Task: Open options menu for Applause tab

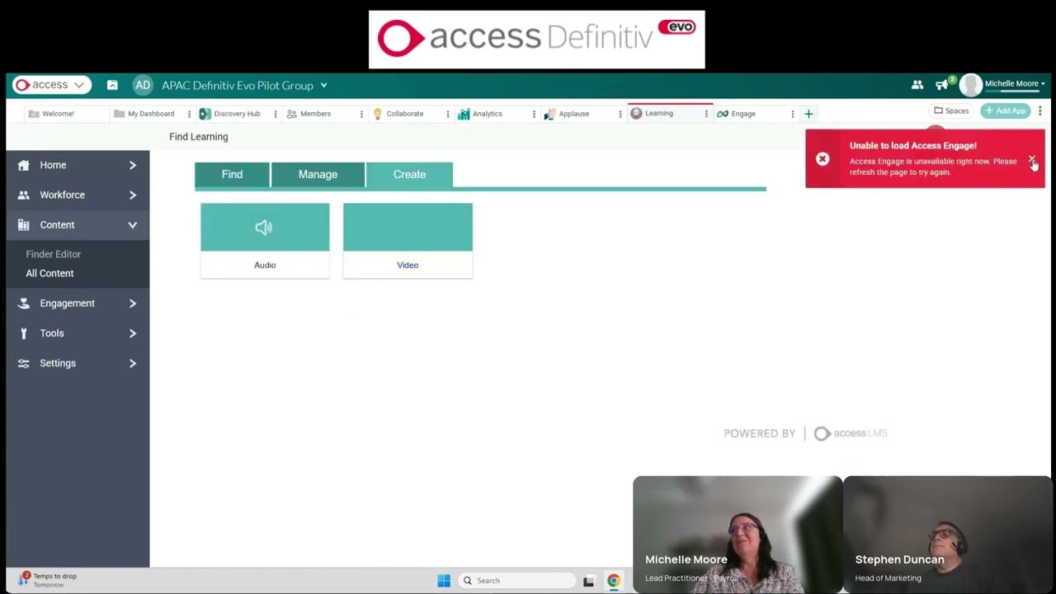Action: (x=620, y=114)
